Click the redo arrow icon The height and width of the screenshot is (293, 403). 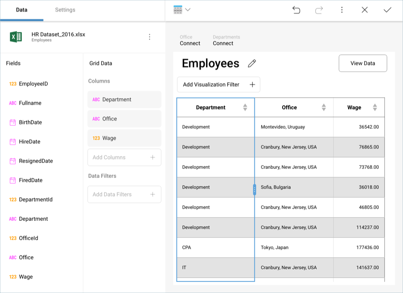click(319, 10)
